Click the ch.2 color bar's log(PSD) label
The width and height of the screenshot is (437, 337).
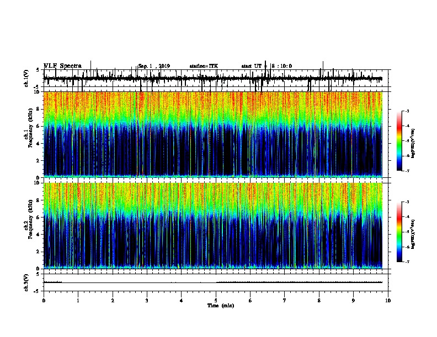click(x=413, y=234)
